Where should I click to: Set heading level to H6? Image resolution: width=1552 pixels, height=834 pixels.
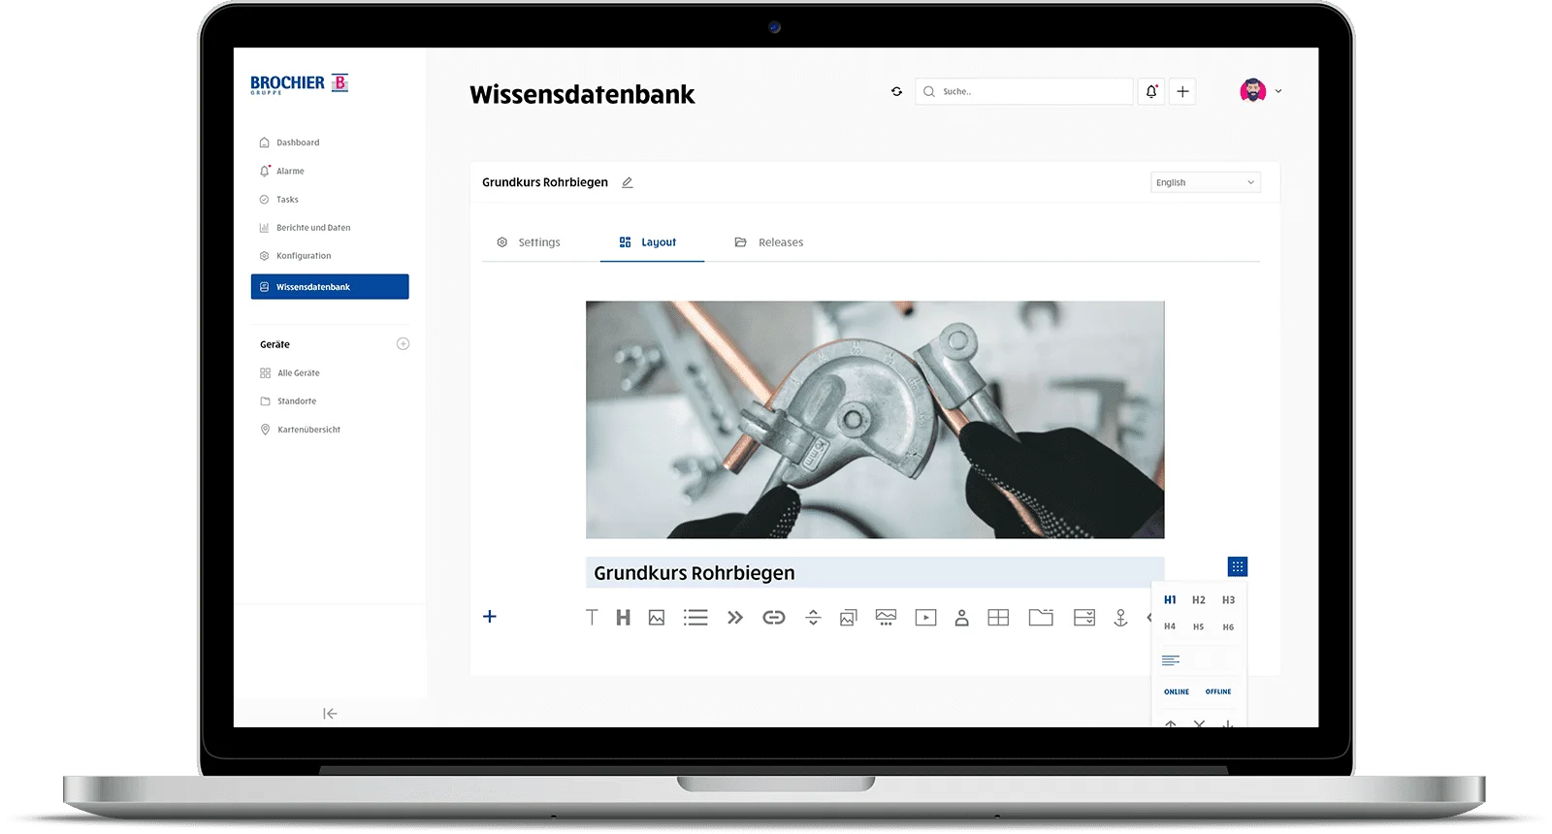point(1229,627)
